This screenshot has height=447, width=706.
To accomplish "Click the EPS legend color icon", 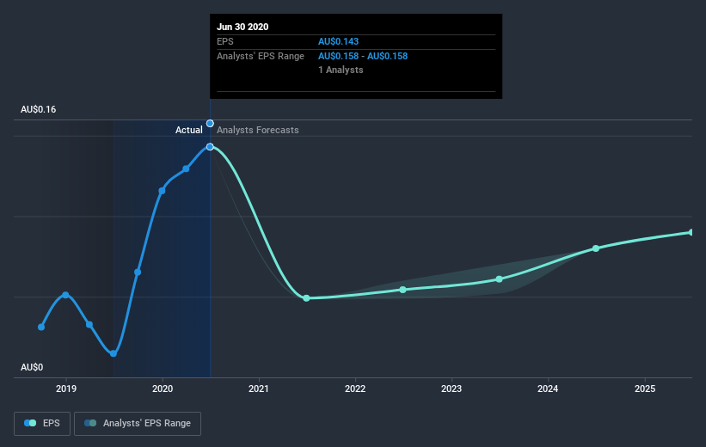I will coord(30,423).
